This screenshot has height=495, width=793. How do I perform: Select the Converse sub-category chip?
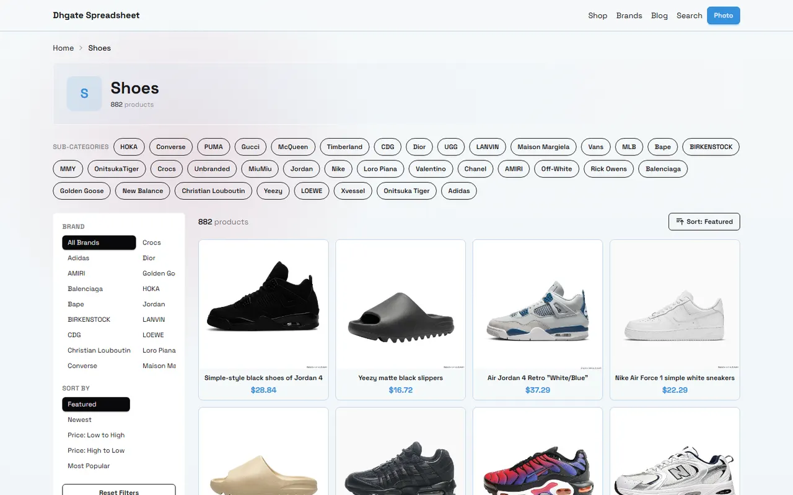pyautogui.click(x=171, y=147)
